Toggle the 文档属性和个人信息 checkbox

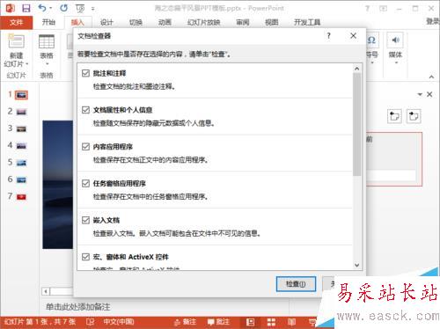(x=85, y=110)
